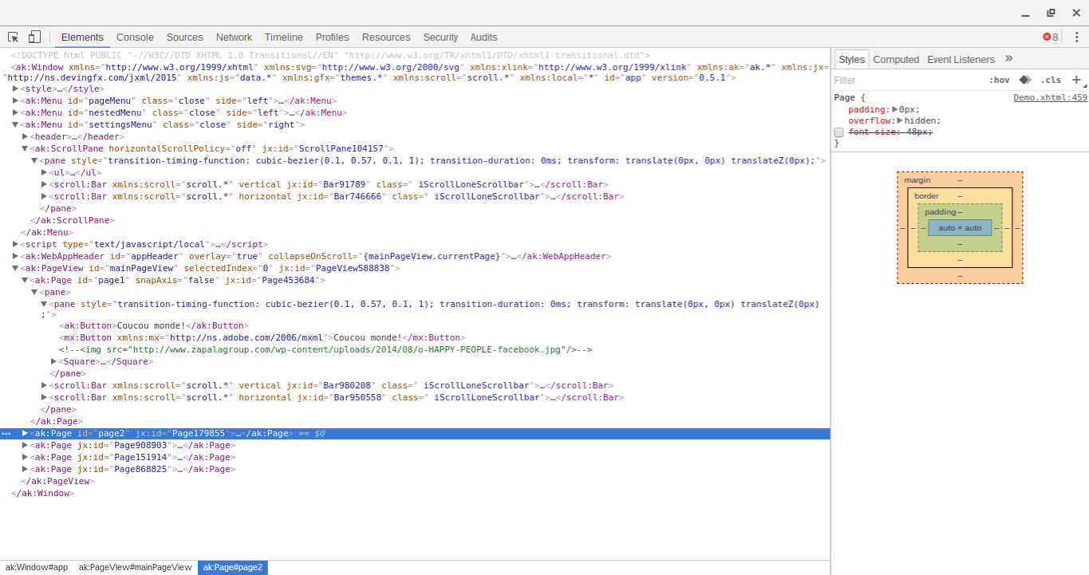Click the closing /ak:Window tag
The height and width of the screenshot is (575, 1089).
(x=42, y=493)
